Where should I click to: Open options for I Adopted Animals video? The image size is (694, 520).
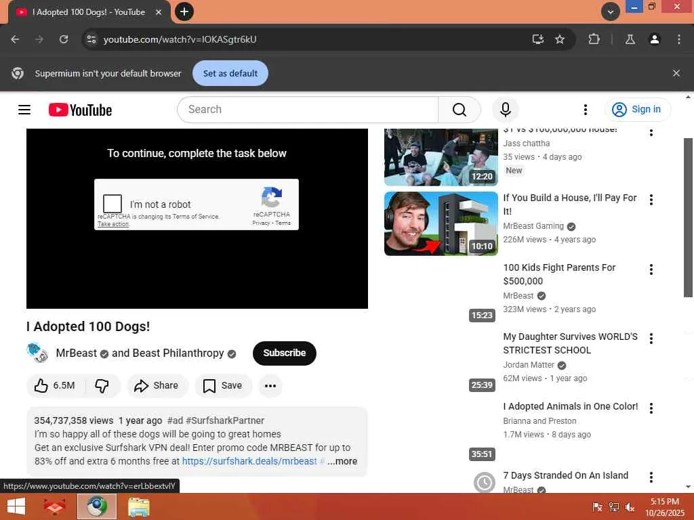(x=651, y=408)
